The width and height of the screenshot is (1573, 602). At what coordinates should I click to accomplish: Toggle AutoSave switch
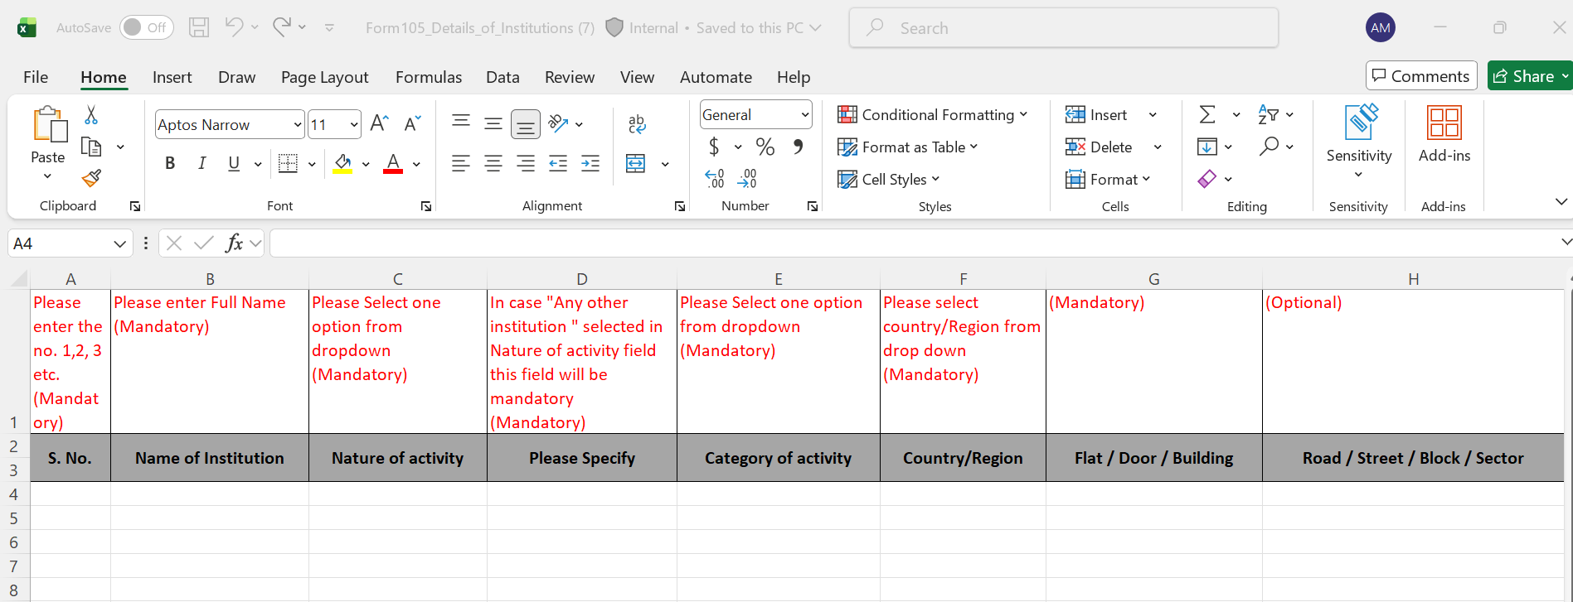pyautogui.click(x=147, y=27)
